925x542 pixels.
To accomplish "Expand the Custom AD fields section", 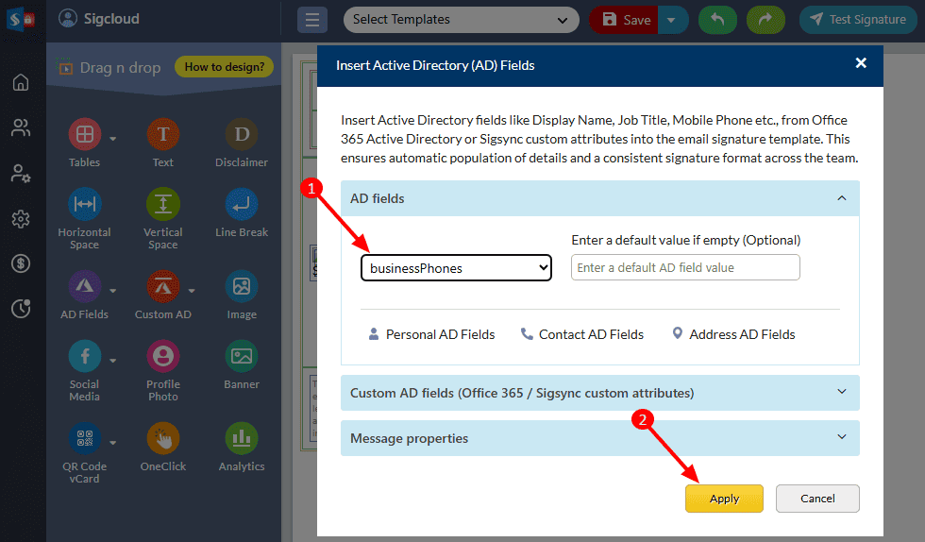I will pos(599,393).
